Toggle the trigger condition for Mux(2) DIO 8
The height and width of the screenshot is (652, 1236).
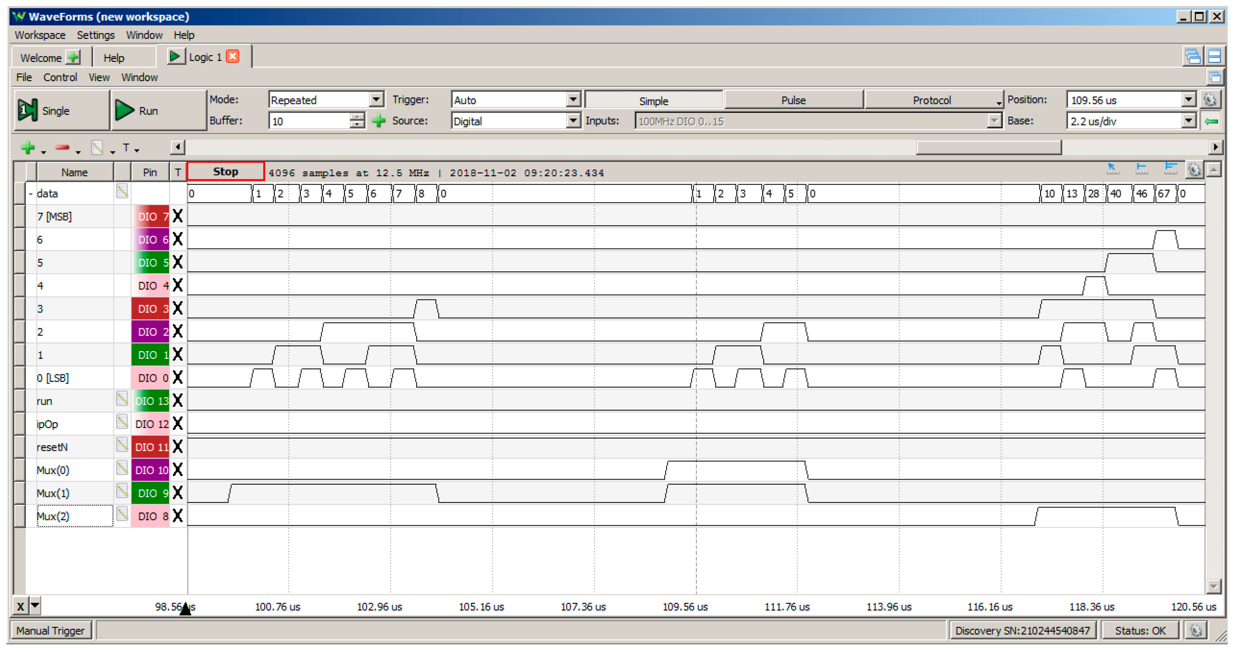[x=177, y=516]
